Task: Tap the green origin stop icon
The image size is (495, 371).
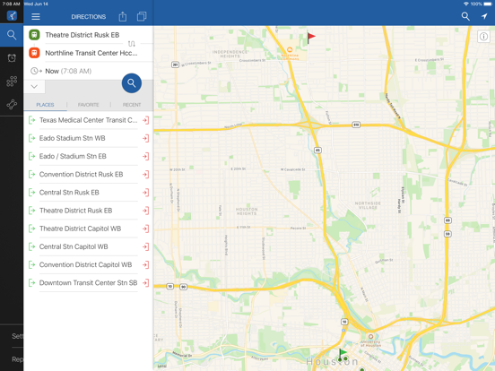Action: (34, 35)
